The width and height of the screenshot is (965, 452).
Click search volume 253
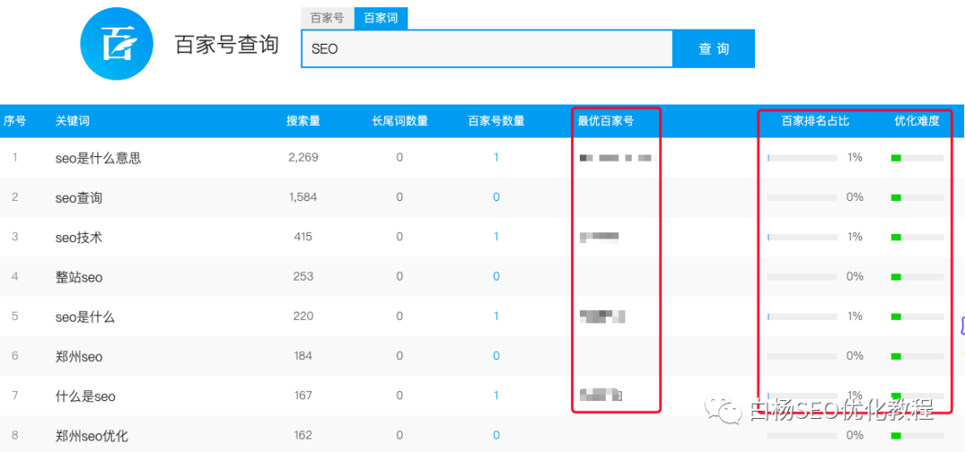(303, 276)
